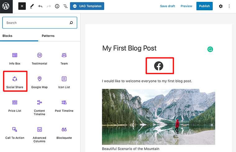The image size is (236, 152).
Task: Close the block inserter panel
Action: click(x=22, y=6)
